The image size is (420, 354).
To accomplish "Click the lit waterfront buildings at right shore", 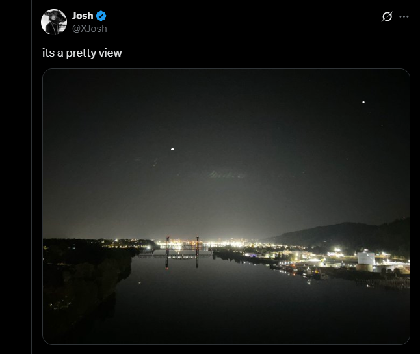I will point(325,259).
